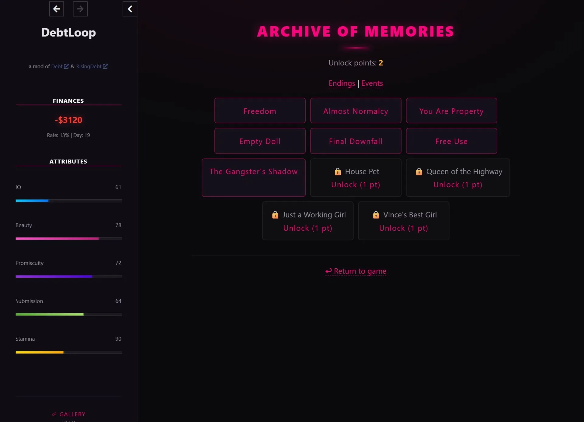This screenshot has width=584, height=422.
Task: Open the Debt external link
Action: coord(60,66)
